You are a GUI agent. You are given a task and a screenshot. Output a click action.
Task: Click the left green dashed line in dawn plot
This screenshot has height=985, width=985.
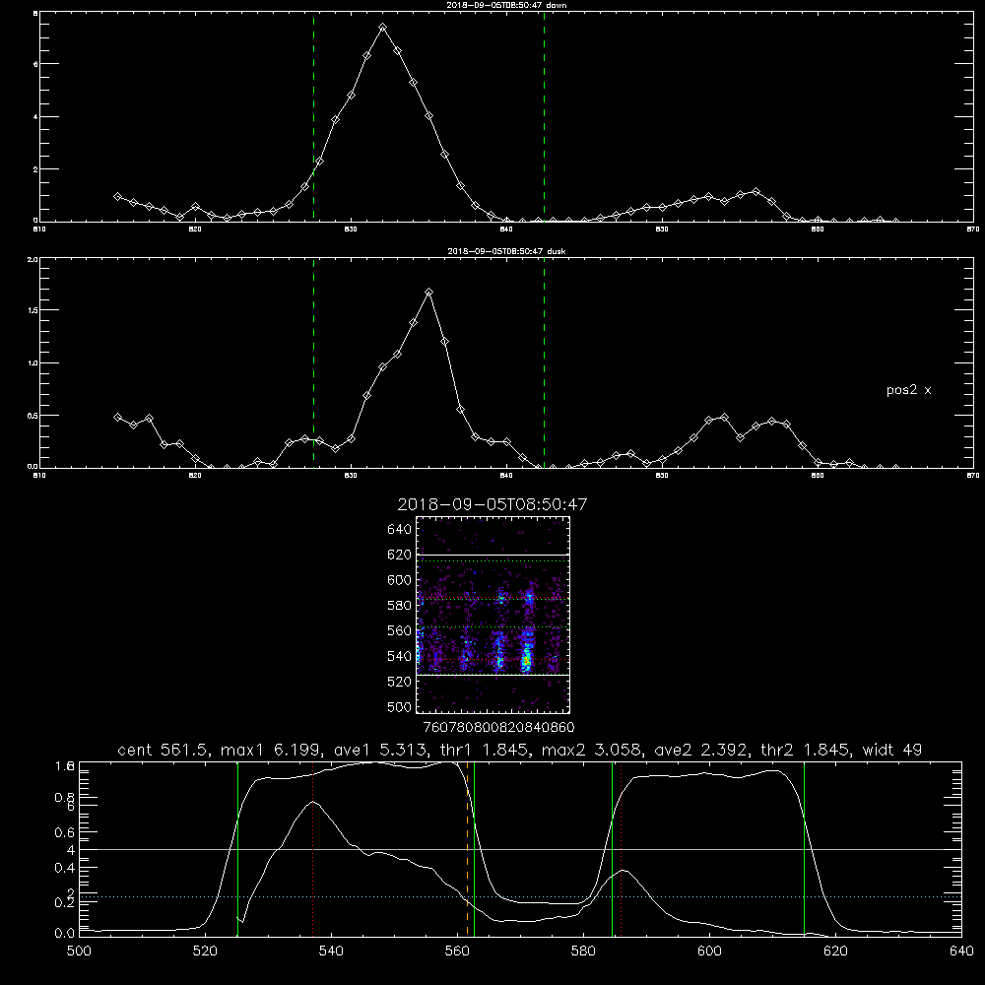pyautogui.click(x=313, y=117)
